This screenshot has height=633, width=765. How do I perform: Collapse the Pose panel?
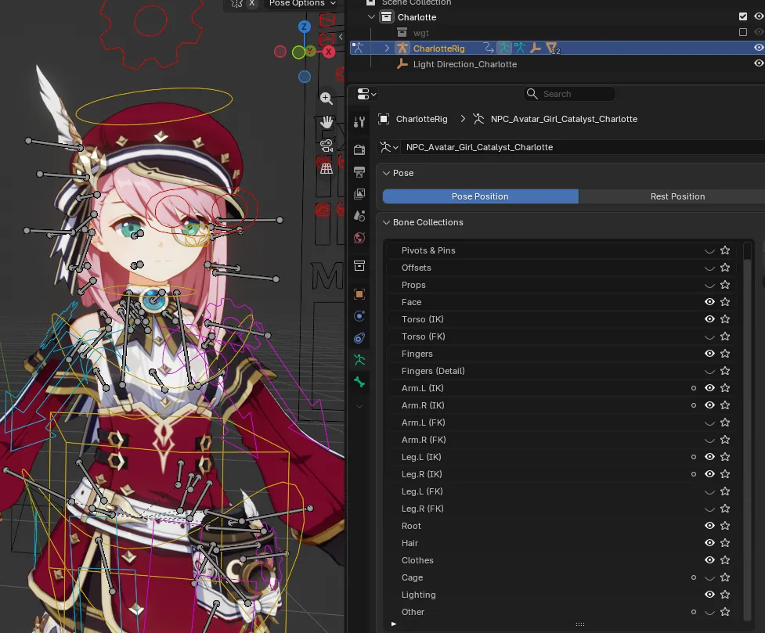pos(386,173)
